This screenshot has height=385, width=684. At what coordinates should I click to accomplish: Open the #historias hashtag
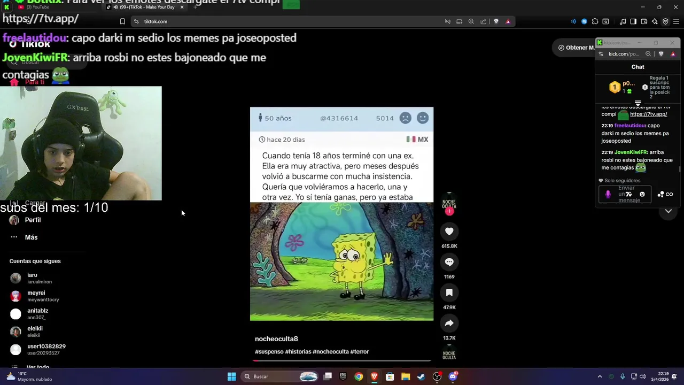298,352
